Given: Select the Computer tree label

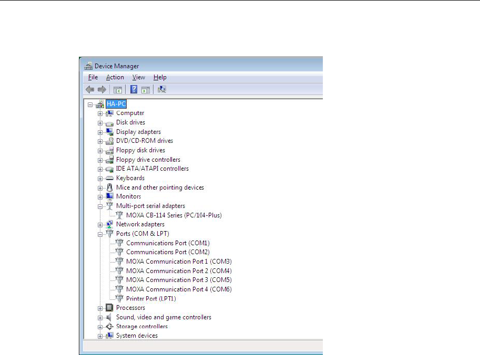Looking at the screenshot, I should point(130,113).
